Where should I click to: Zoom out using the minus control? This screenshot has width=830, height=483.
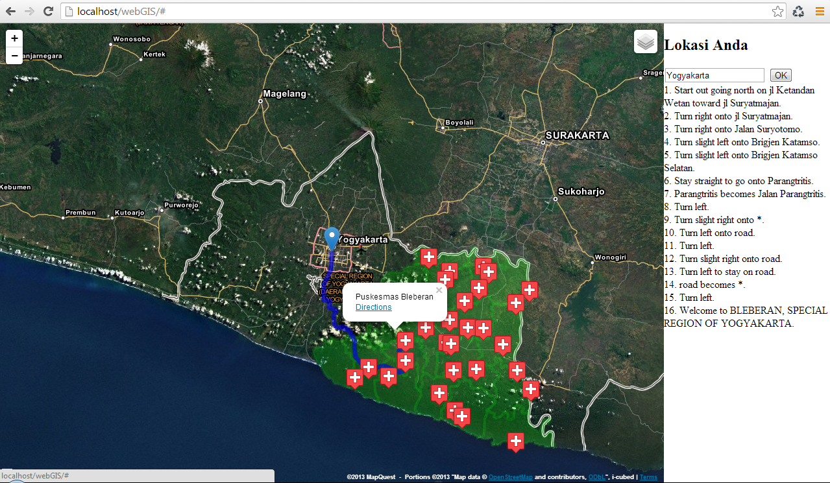click(14, 56)
